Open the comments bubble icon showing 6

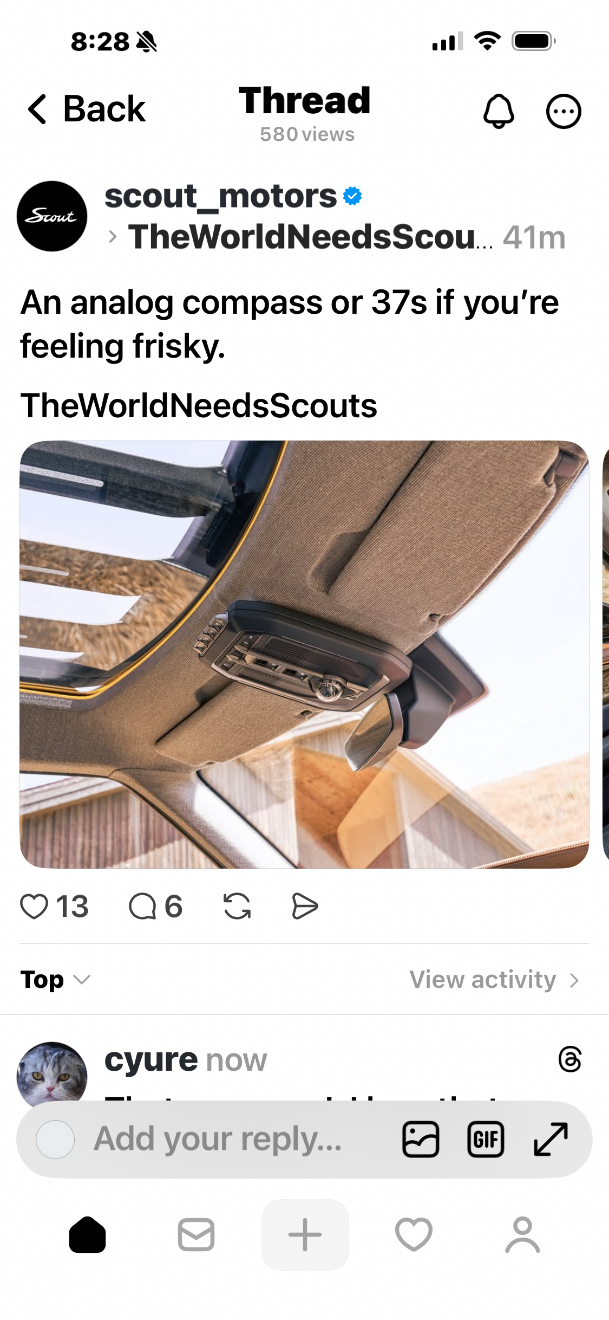[x=142, y=907]
